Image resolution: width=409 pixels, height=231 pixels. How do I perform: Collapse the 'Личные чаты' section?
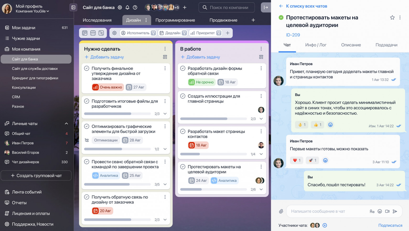point(66,123)
